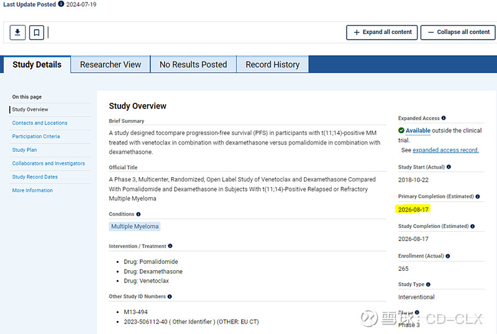Click the Multiple Myeloma condition tag

pyautogui.click(x=135, y=226)
